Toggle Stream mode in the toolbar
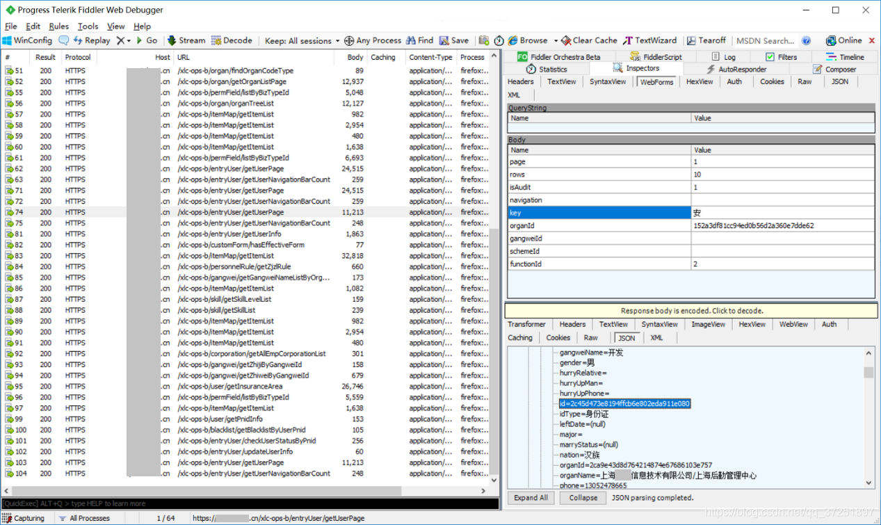The height and width of the screenshot is (525, 881). (186, 40)
